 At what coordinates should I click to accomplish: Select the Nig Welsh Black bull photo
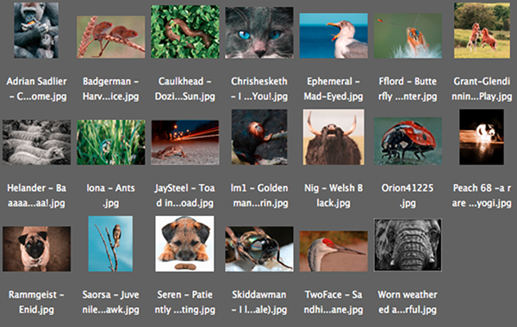pos(333,137)
